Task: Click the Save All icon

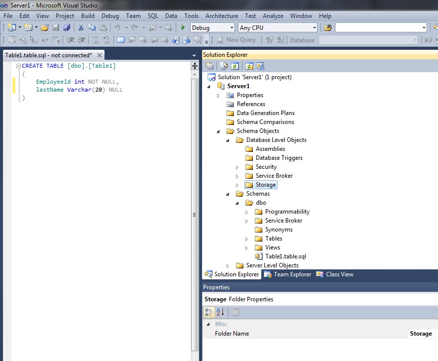Action: 67,27
